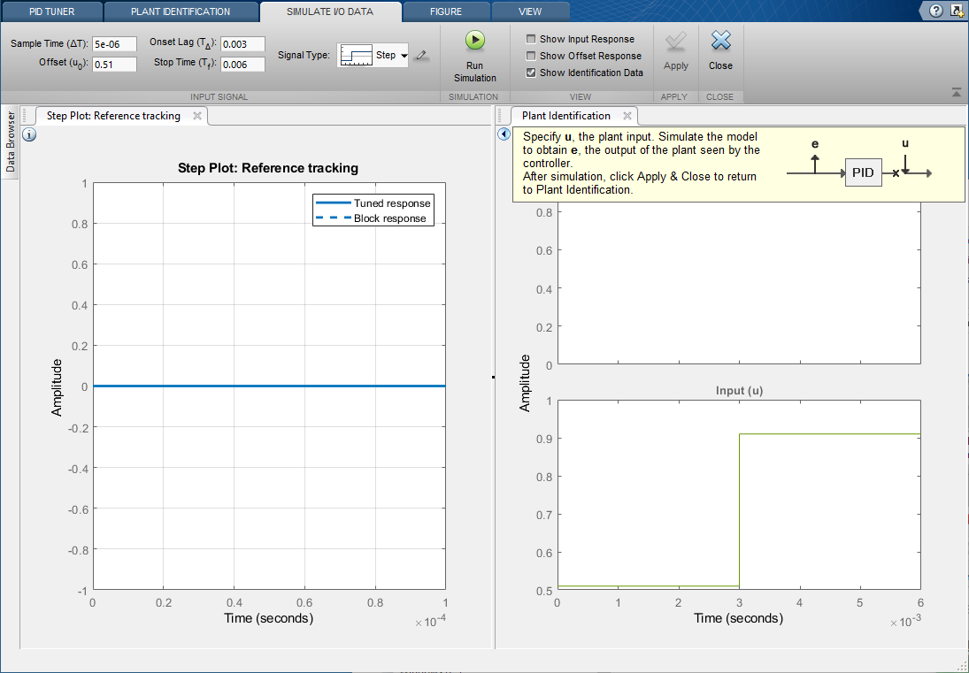The height and width of the screenshot is (673, 969).
Task: Collapse the toolstrip using the minimize arrow
Action: click(957, 92)
